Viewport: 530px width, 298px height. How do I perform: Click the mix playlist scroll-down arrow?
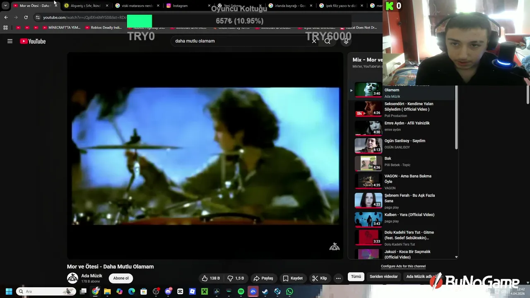click(456, 257)
